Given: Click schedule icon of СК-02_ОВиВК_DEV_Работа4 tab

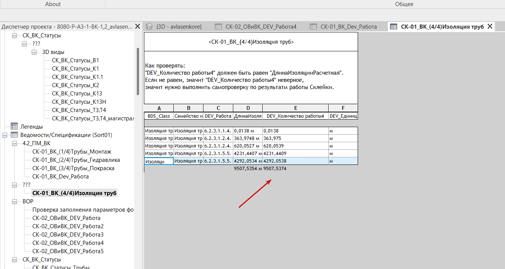Looking at the screenshot, I should coord(218,26).
